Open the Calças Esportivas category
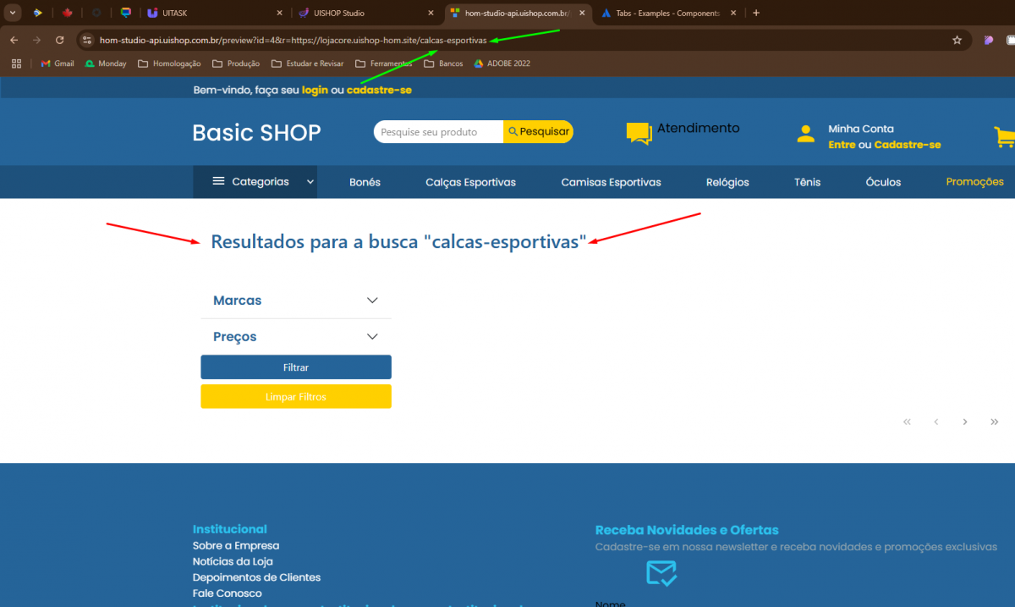This screenshot has height=607, width=1015. [x=470, y=182]
